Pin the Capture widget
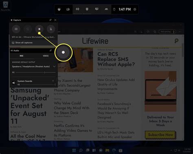Image resolution: width=193 pixels, height=154 pixels. [x=50, y=20]
